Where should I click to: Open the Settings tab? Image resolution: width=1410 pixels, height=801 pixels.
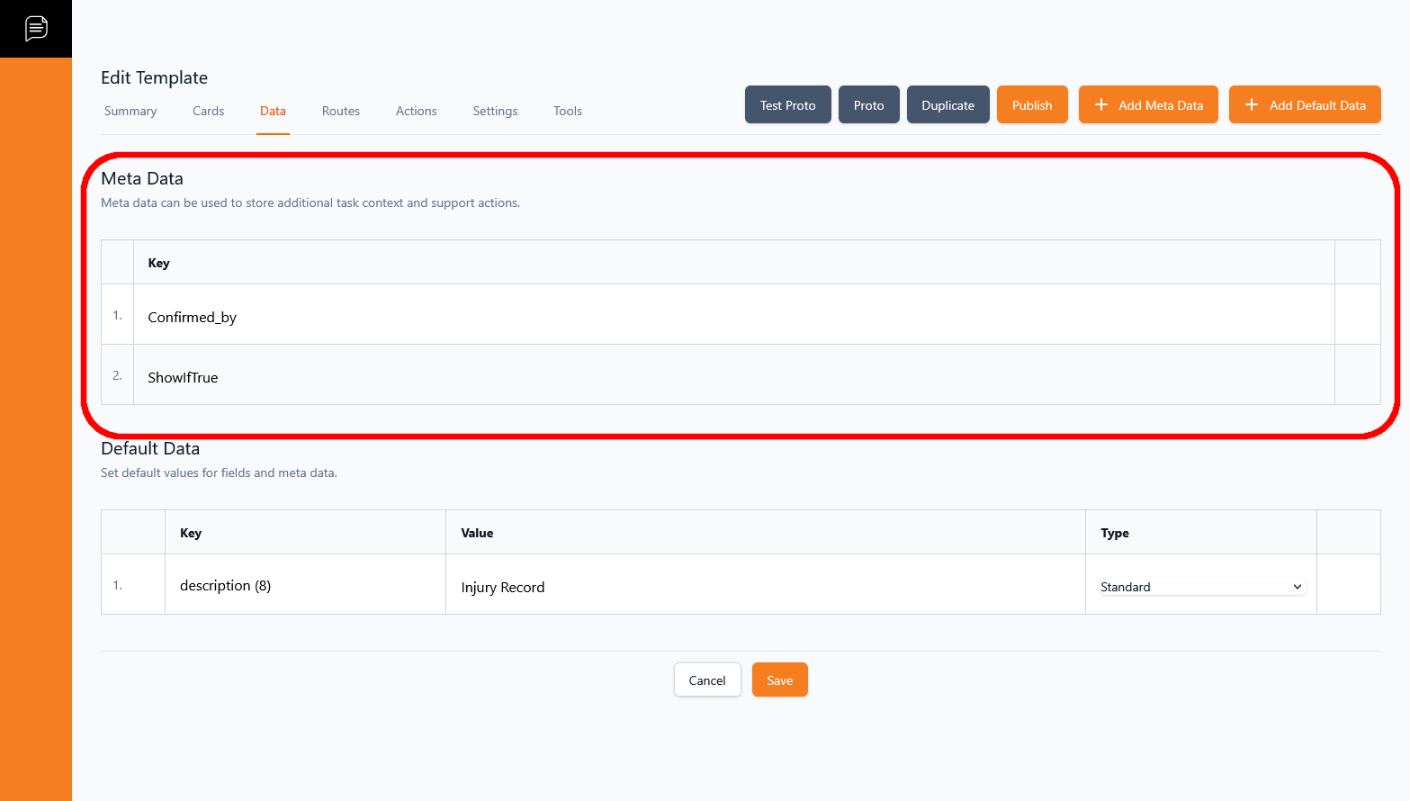[x=495, y=111]
